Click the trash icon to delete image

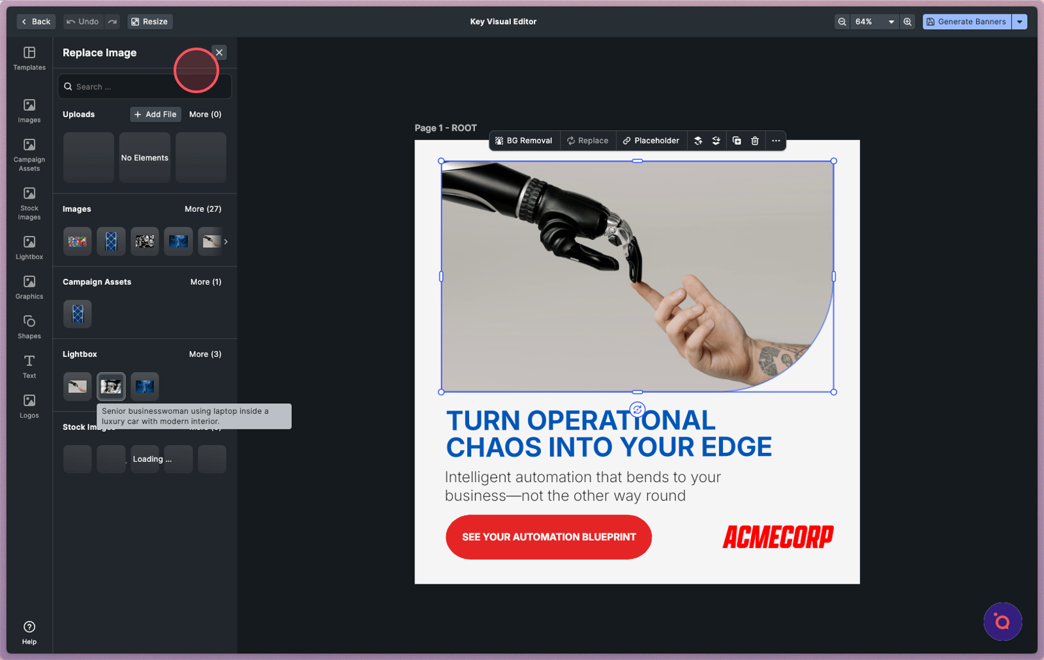pyautogui.click(x=755, y=141)
